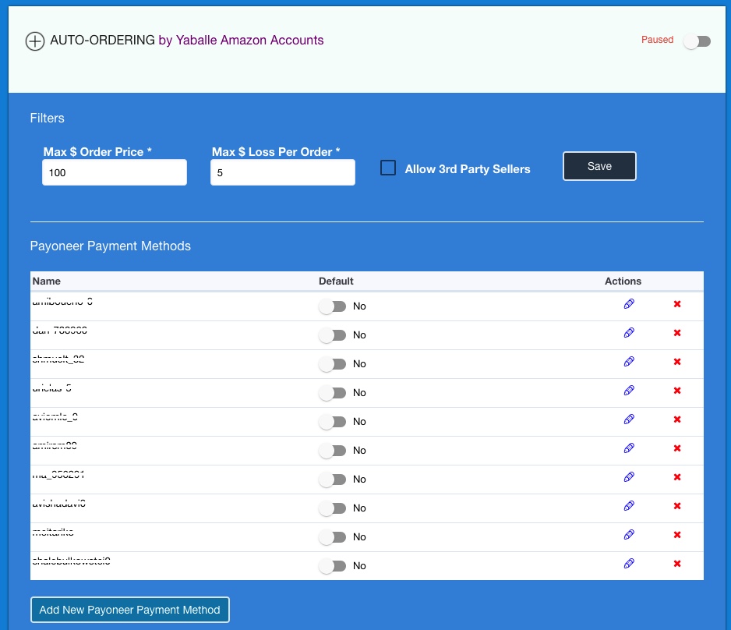Expand the Auto-Ordering section plus icon
The width and height of the screenshot is (731, 630).
point(35,41)
